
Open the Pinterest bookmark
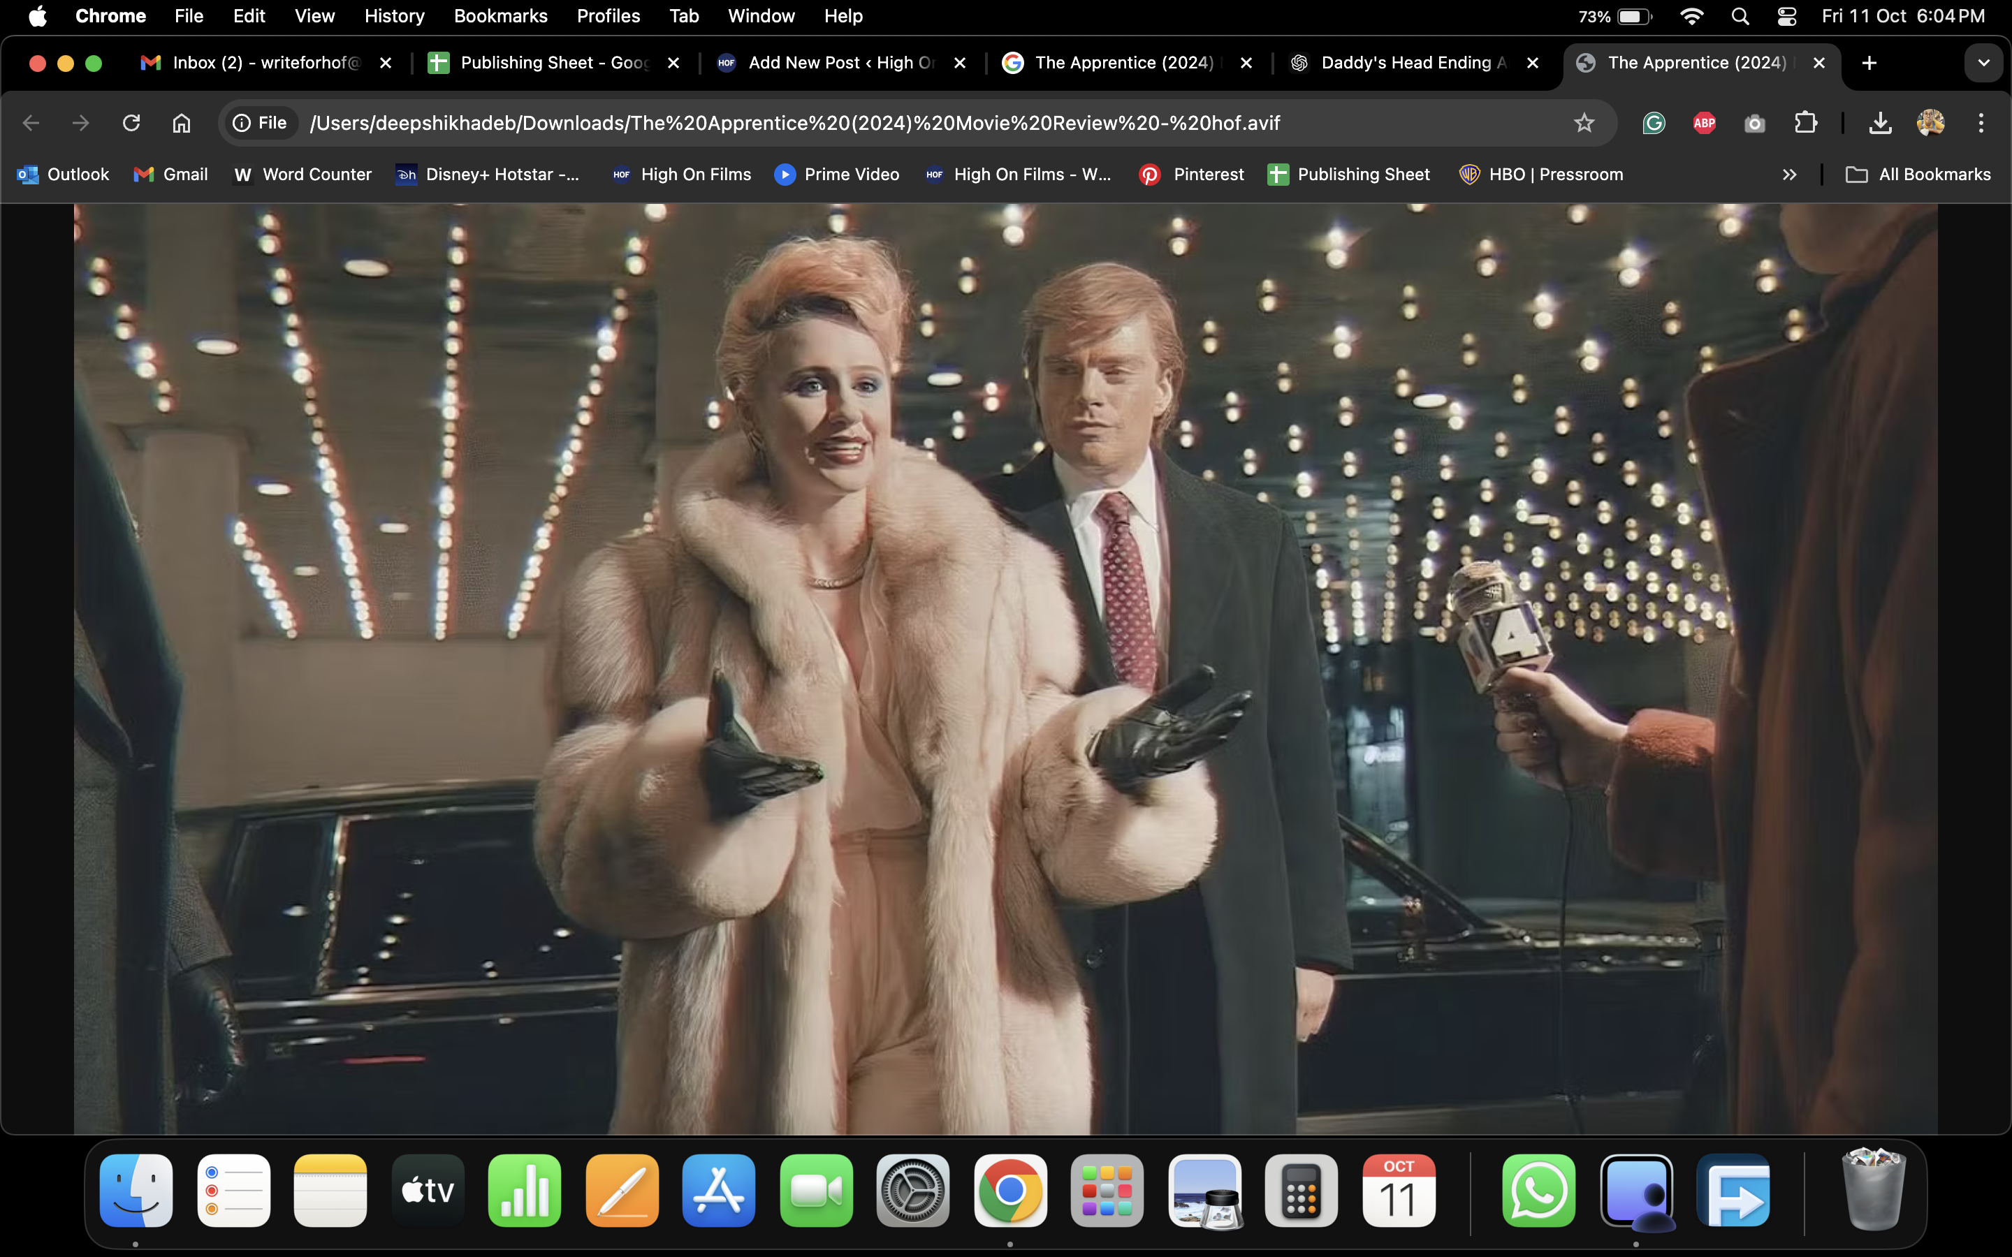(1191, 175)
